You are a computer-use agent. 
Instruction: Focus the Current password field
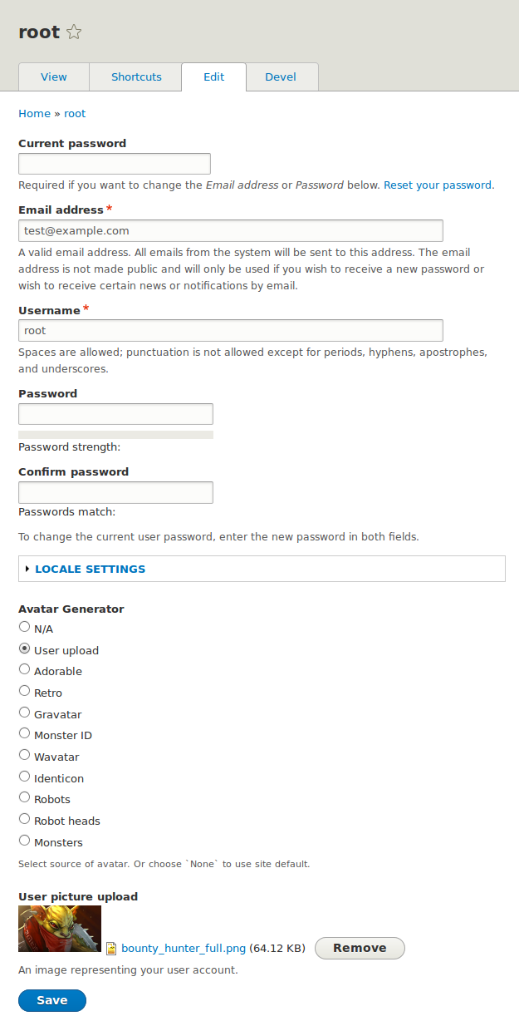click(115, 164)
